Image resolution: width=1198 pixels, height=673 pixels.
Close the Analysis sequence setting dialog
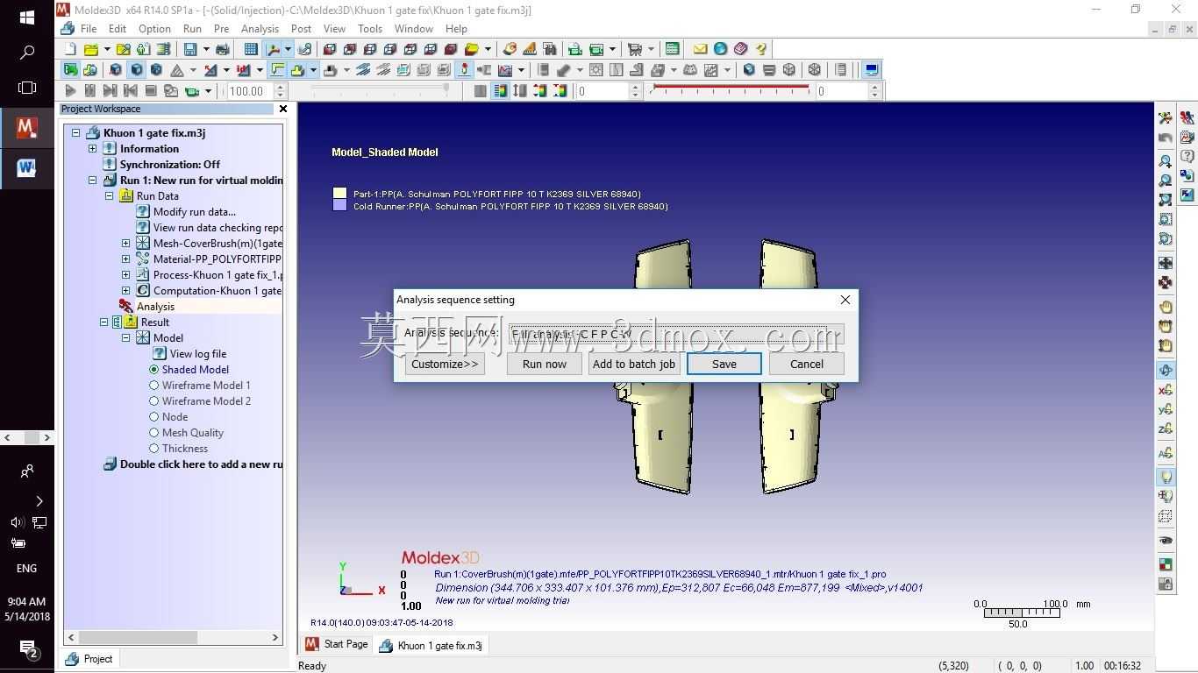coord(845,300)
